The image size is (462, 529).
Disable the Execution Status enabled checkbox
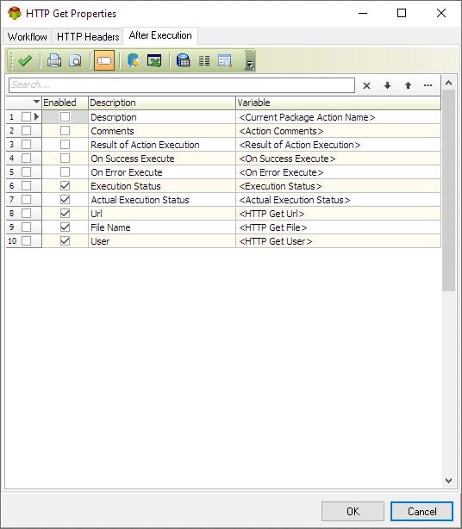(x=65, y=186)
